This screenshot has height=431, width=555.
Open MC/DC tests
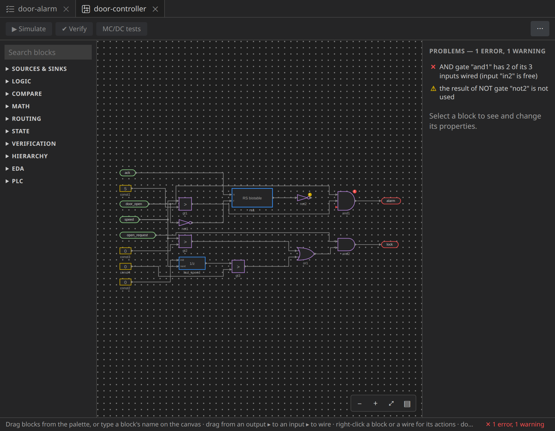click(x=121, y=29)
